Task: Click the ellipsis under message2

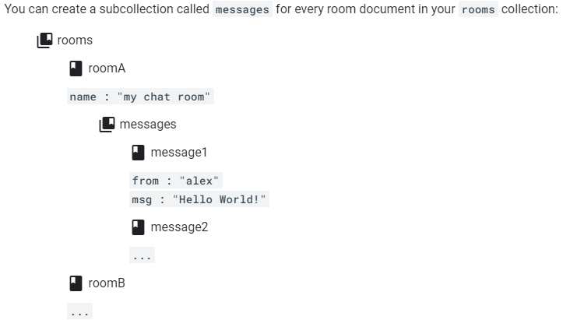Action: (143, 255)
